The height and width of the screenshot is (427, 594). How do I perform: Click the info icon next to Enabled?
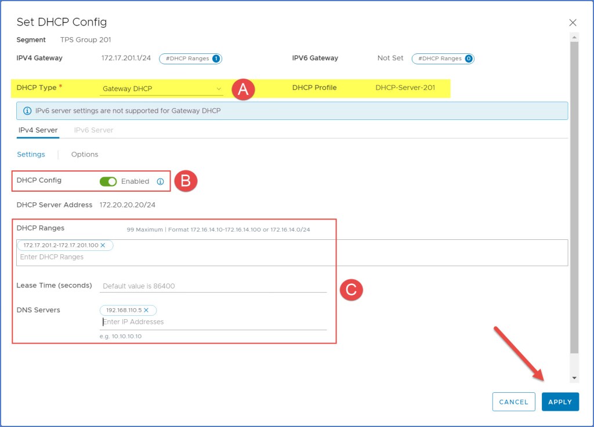pyautogui.click(x=161, y=181)
